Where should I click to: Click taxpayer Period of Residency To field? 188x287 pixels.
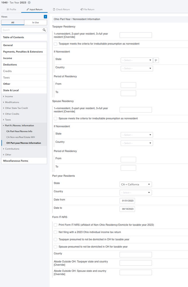128,93
